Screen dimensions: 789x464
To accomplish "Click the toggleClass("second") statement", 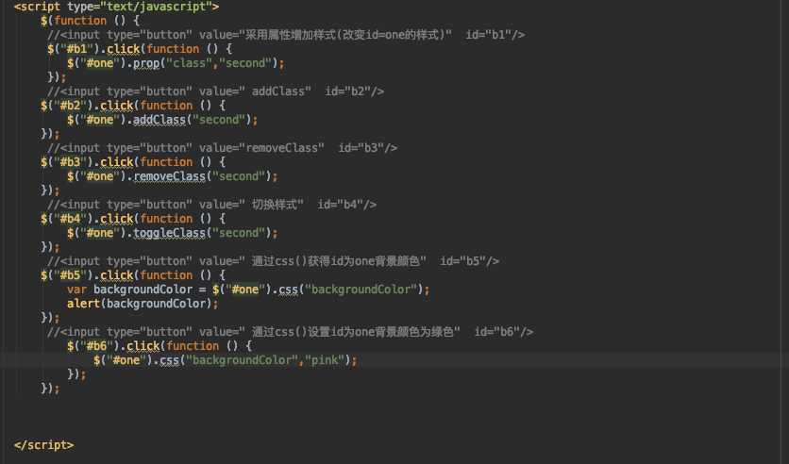I will (x=172, y=233).
